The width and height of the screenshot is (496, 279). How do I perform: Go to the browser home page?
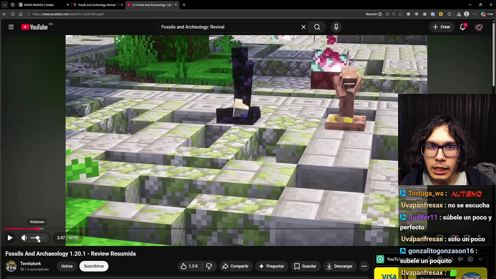pyautogui.click(x=21, y=14)
